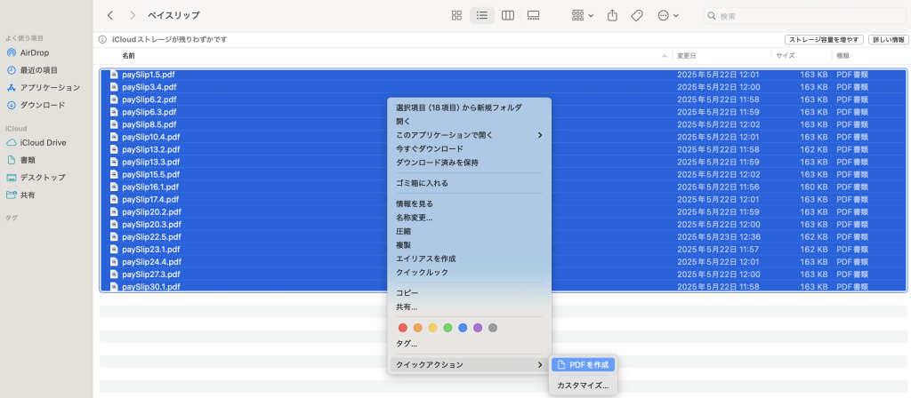Open the group-by dropdown in toolbar
The image size is (911, 398).
point(583,16)
